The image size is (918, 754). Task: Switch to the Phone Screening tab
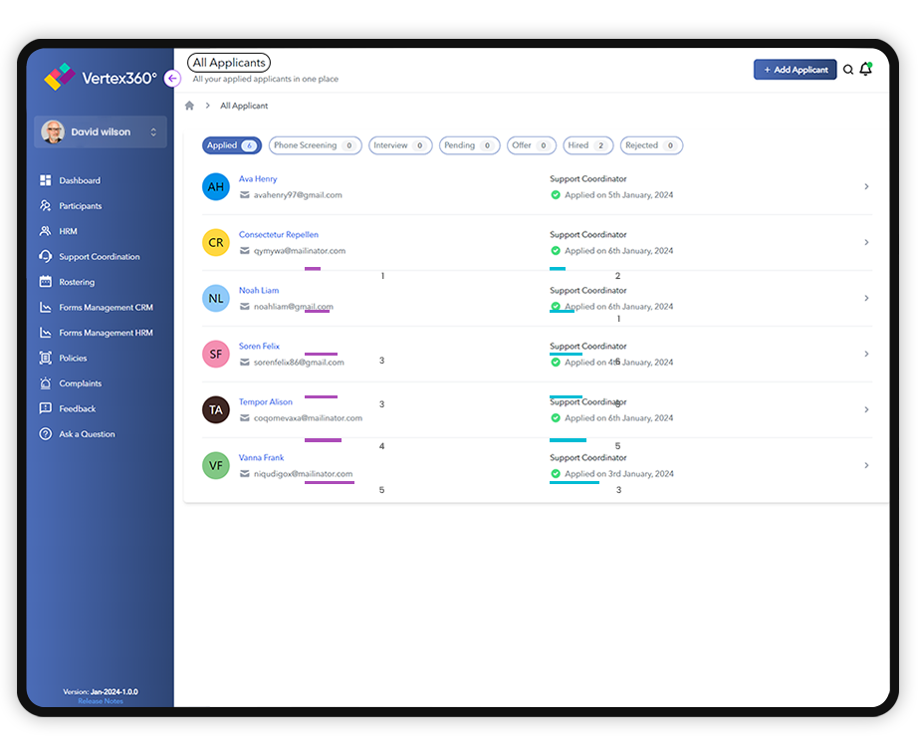pyautogui.click(x=315, y=145)
